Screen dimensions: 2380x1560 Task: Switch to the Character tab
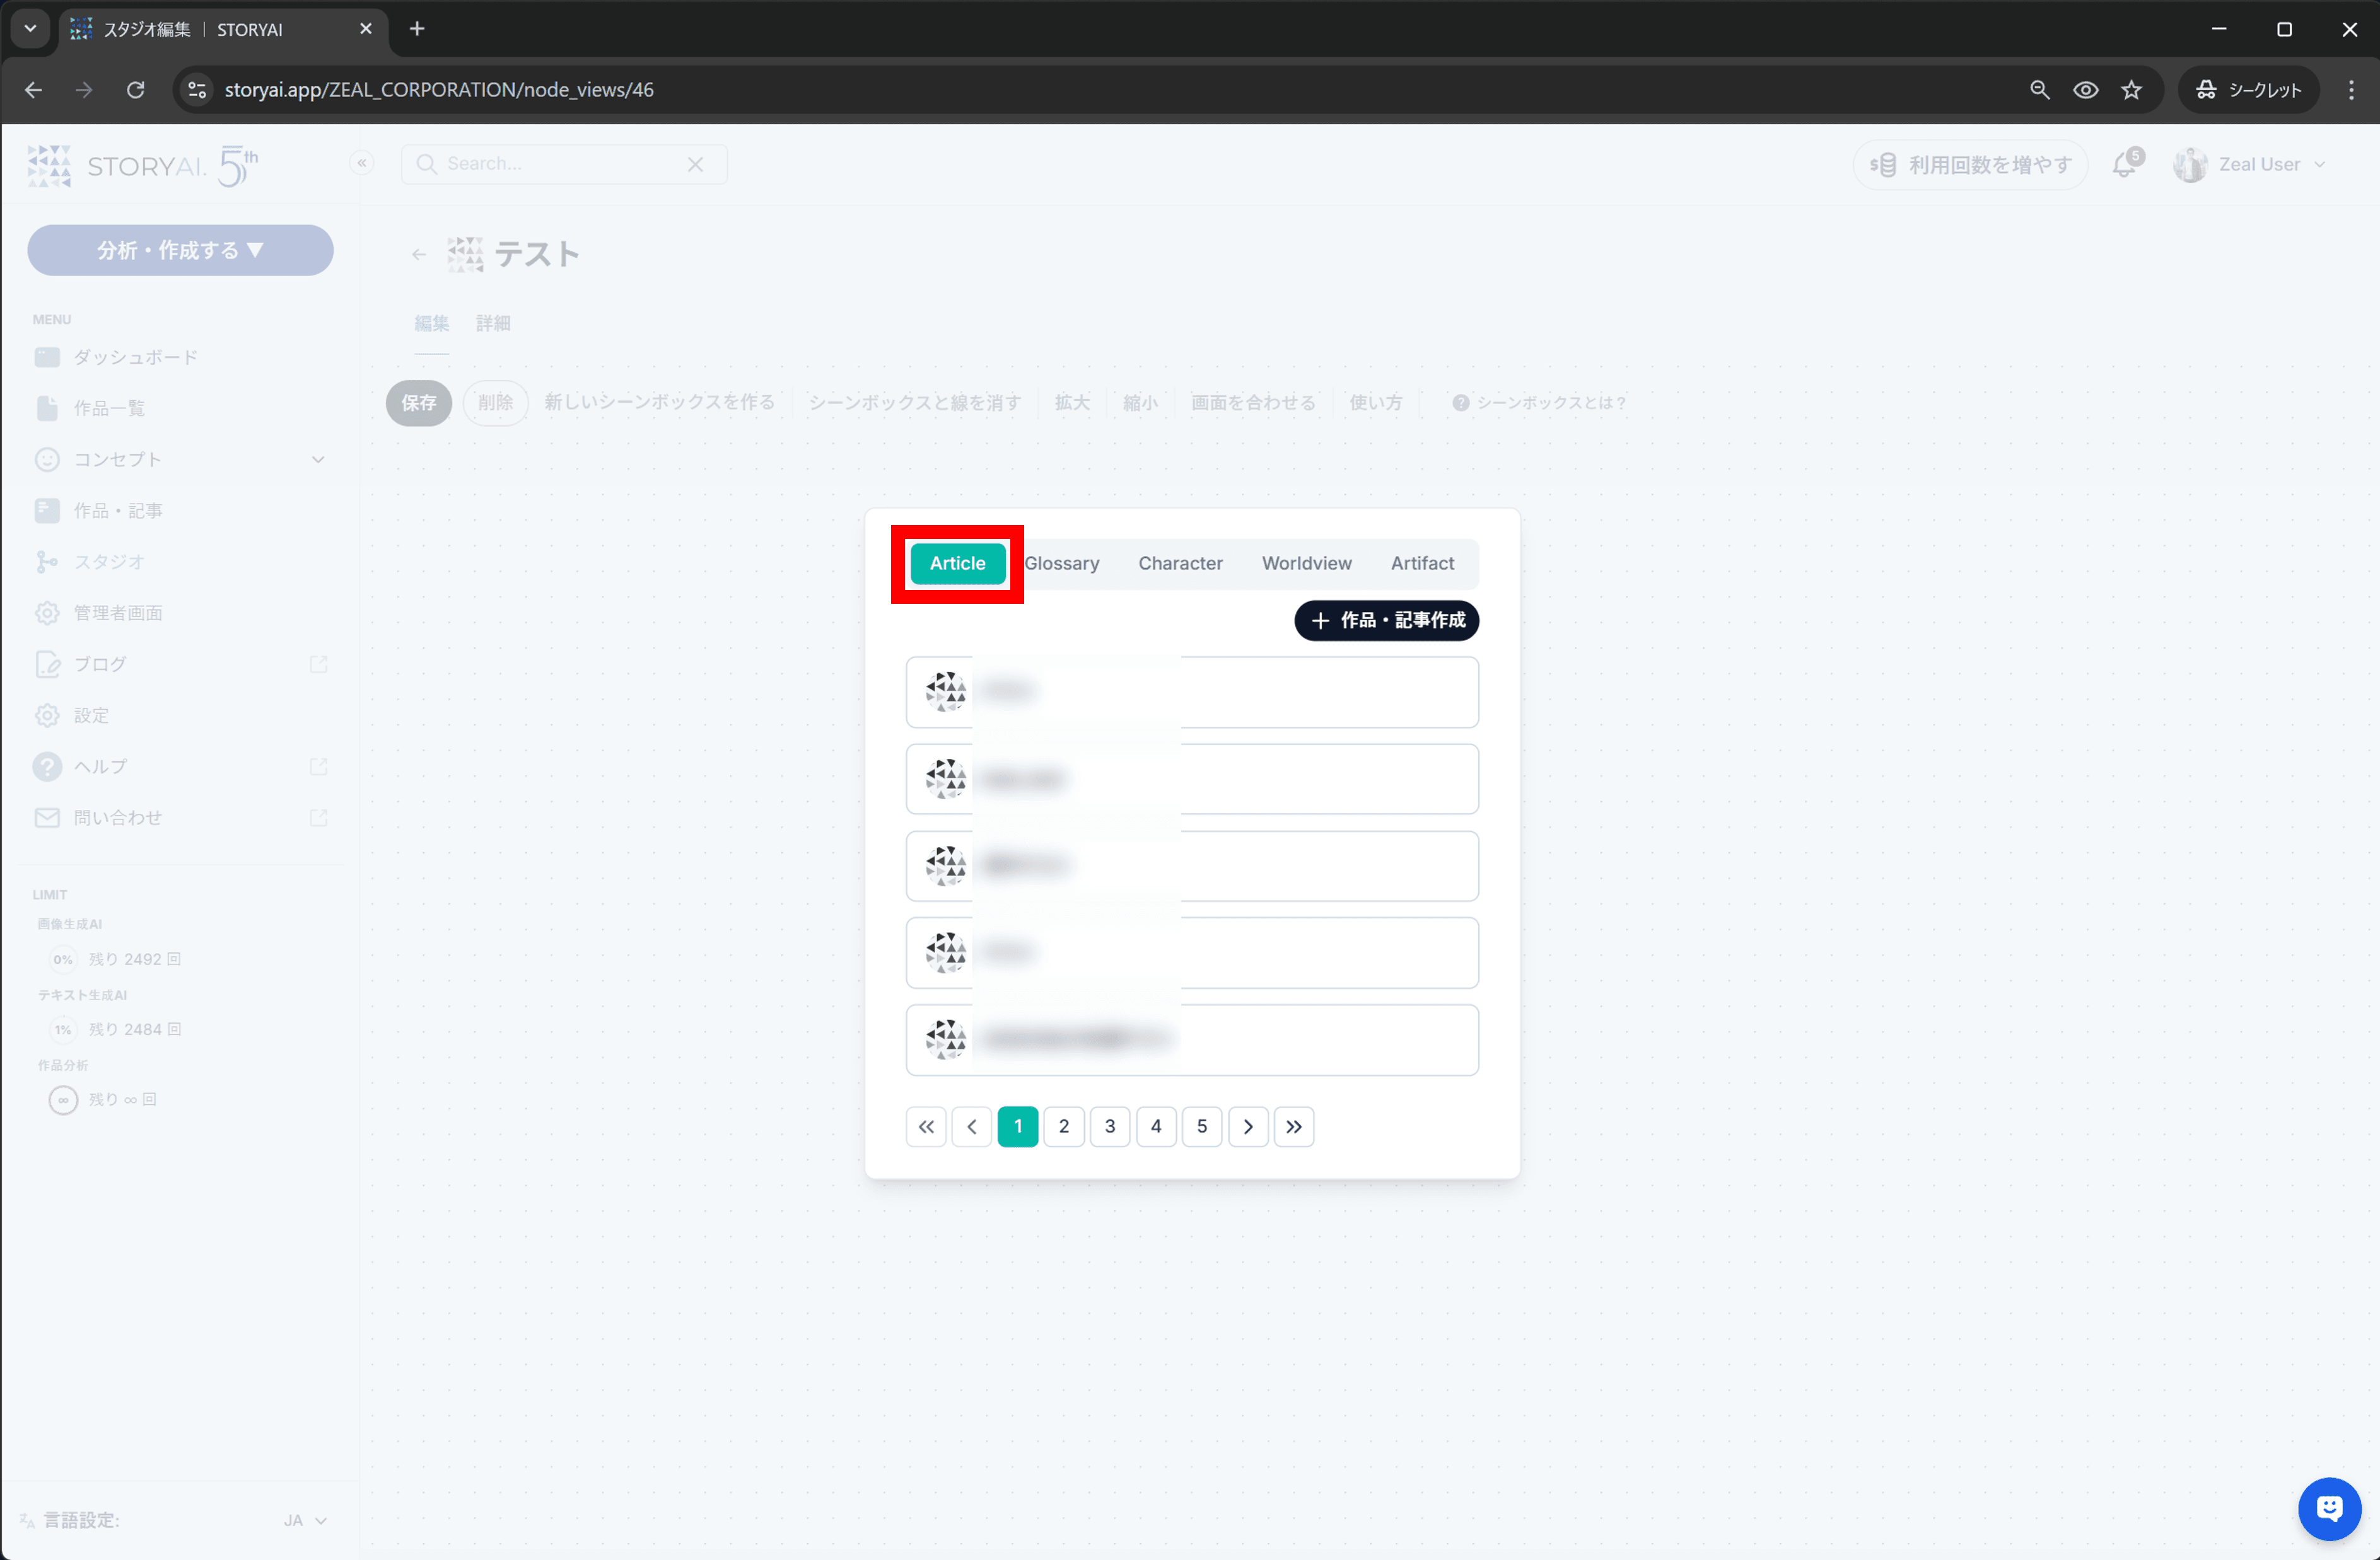(x=1180, y=563)
